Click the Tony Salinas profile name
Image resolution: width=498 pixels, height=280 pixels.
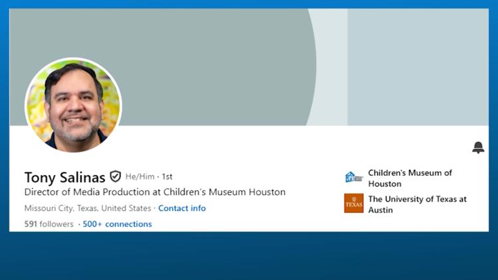[64, 177]
